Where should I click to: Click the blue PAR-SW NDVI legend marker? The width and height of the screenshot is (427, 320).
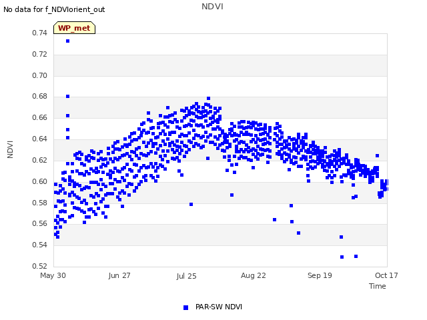(x=185, y=307)
